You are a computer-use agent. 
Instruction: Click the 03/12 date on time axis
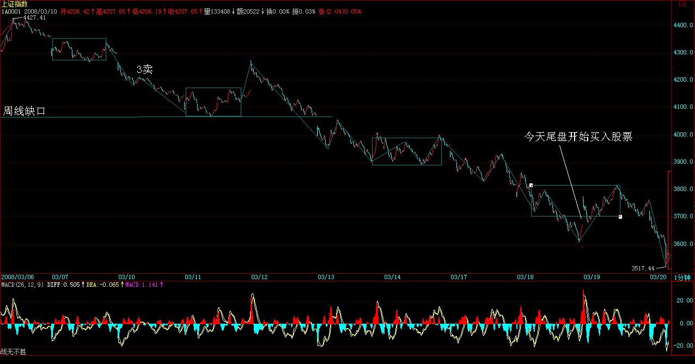coord(258,277)
